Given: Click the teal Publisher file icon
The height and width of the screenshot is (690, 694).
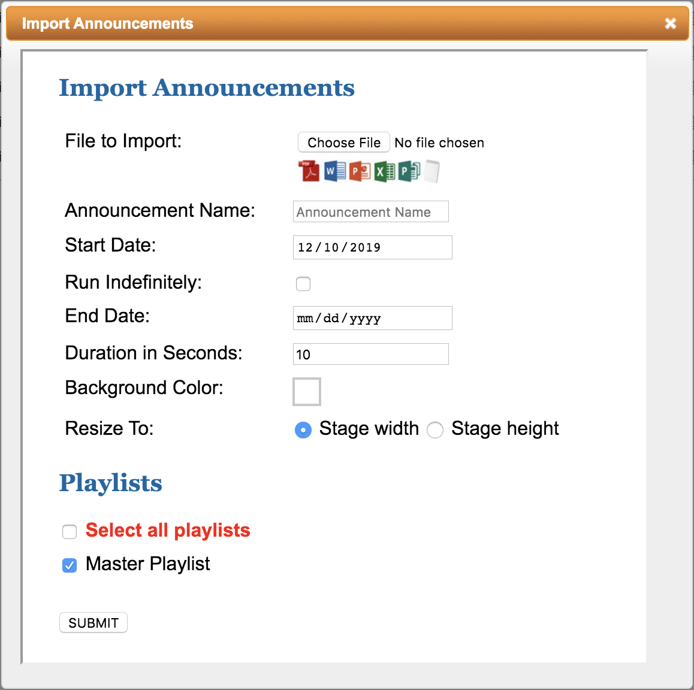Looking at the screenshot, I should coord(409,171).
